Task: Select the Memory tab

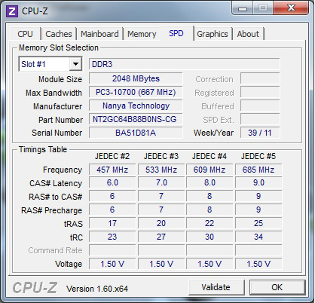Action: pos(142,34)
